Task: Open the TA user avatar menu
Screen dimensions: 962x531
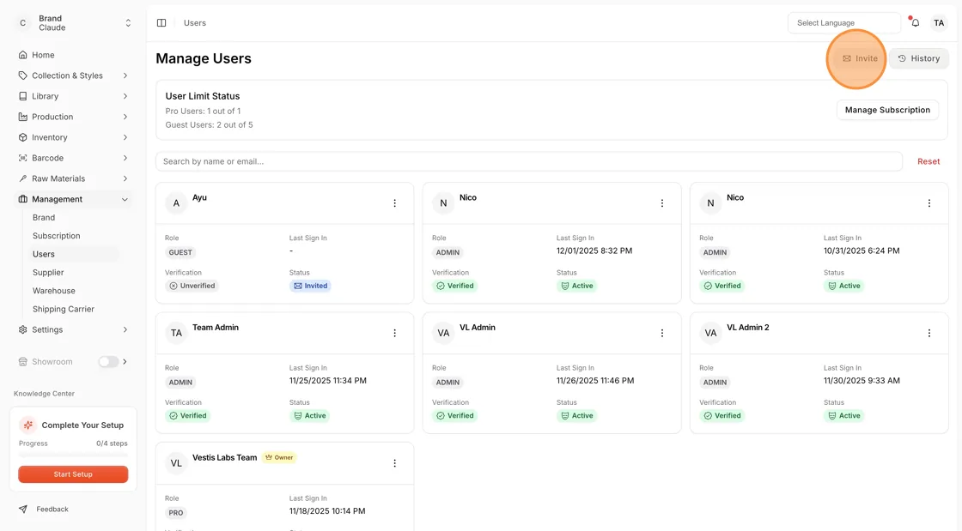Action: 939,22
